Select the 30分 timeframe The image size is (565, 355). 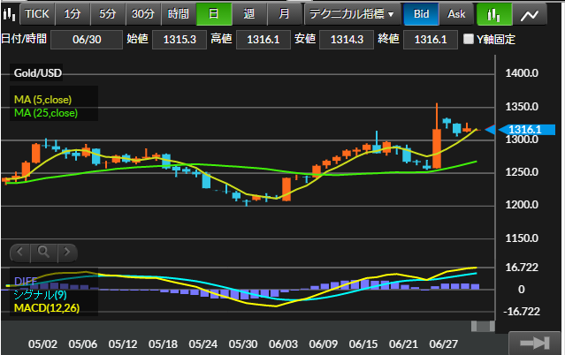143,14
